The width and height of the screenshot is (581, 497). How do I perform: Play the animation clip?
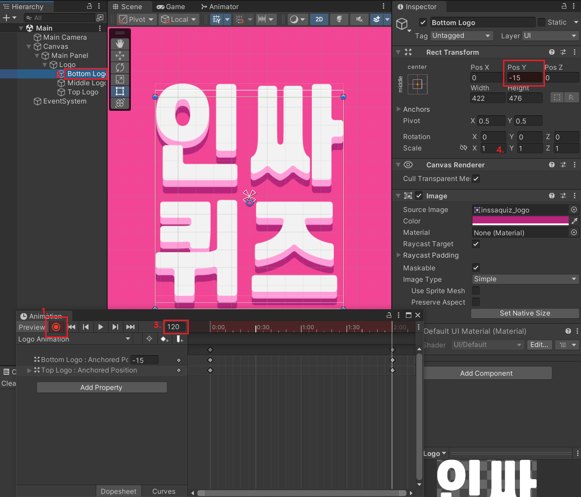coord(100,327)
